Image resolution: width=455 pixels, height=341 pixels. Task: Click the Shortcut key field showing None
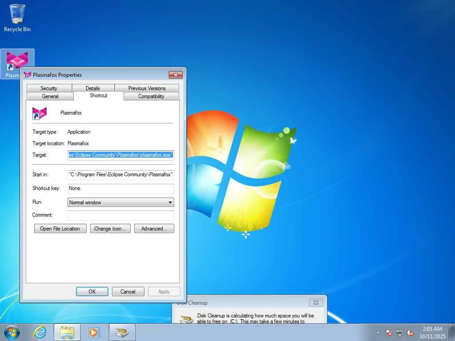tap(121, 188)
